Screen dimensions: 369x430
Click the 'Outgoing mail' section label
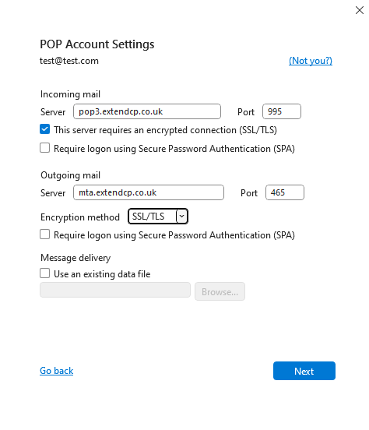pos(71,175)
